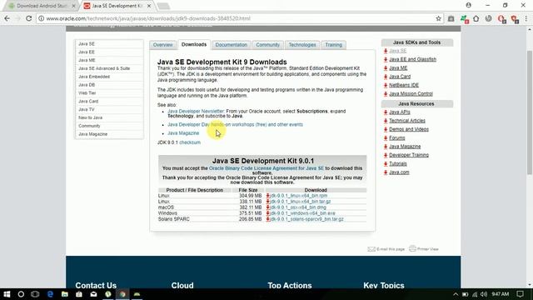Click the volume icon in system tray

(484, 294)
